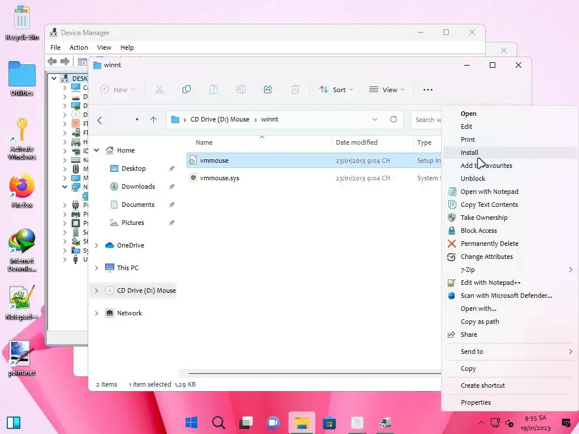
Task: Open the Utilities desktop folder
Action: (x=22, y=79)
